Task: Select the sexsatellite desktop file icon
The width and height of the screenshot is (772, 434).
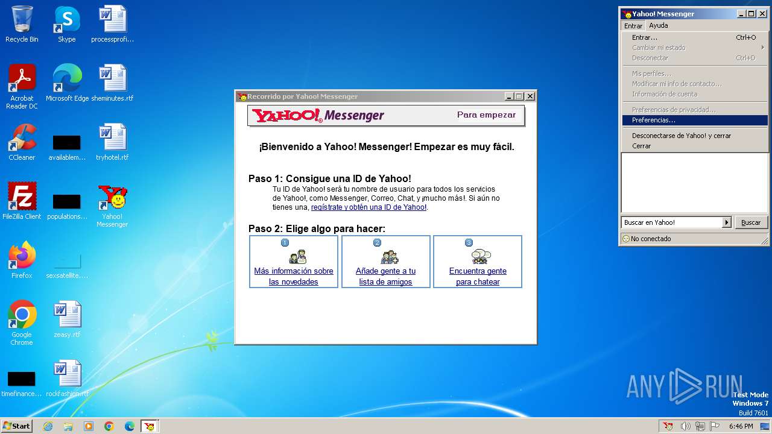Action: pos(67,265)
